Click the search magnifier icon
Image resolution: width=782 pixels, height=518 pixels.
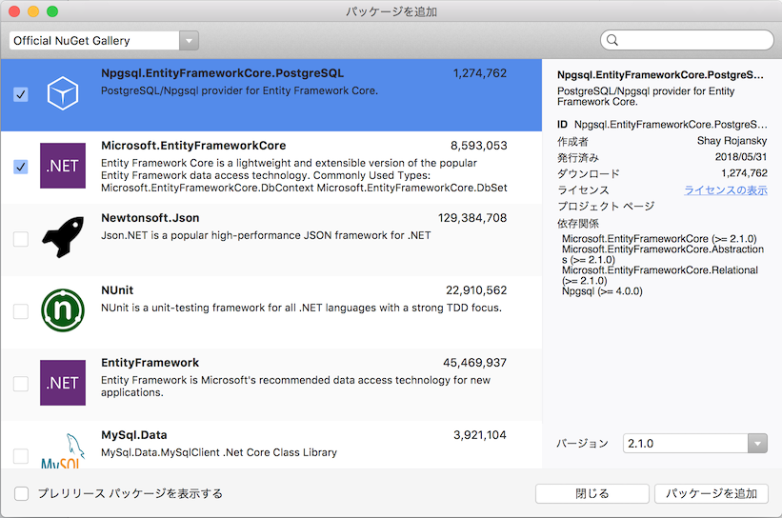click(x=612, y=40)
